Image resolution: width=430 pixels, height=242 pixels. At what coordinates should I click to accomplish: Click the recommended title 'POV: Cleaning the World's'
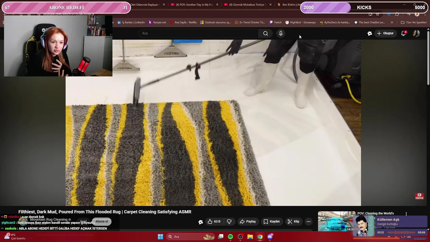tap(376, 213)
